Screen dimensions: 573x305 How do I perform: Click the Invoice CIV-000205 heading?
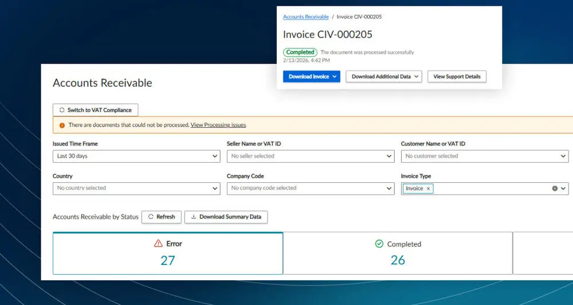(327, 34)
